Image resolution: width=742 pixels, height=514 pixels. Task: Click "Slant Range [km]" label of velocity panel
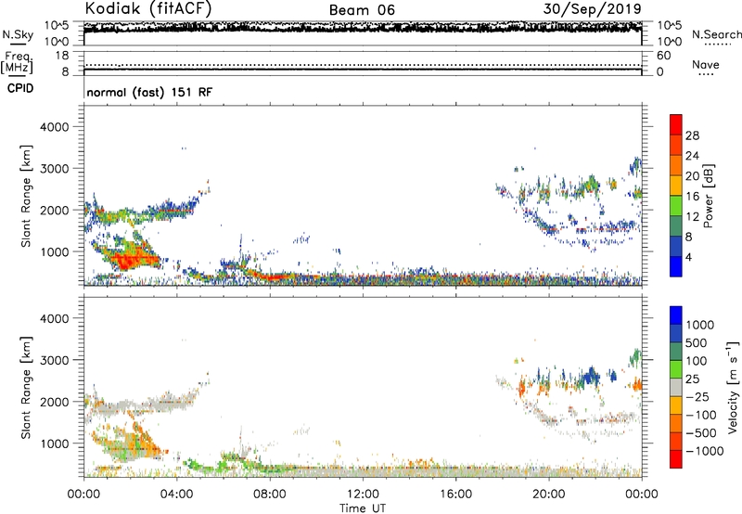(x=26, y=387)
